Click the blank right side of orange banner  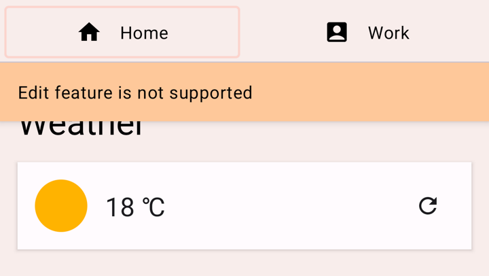[380, 92]
